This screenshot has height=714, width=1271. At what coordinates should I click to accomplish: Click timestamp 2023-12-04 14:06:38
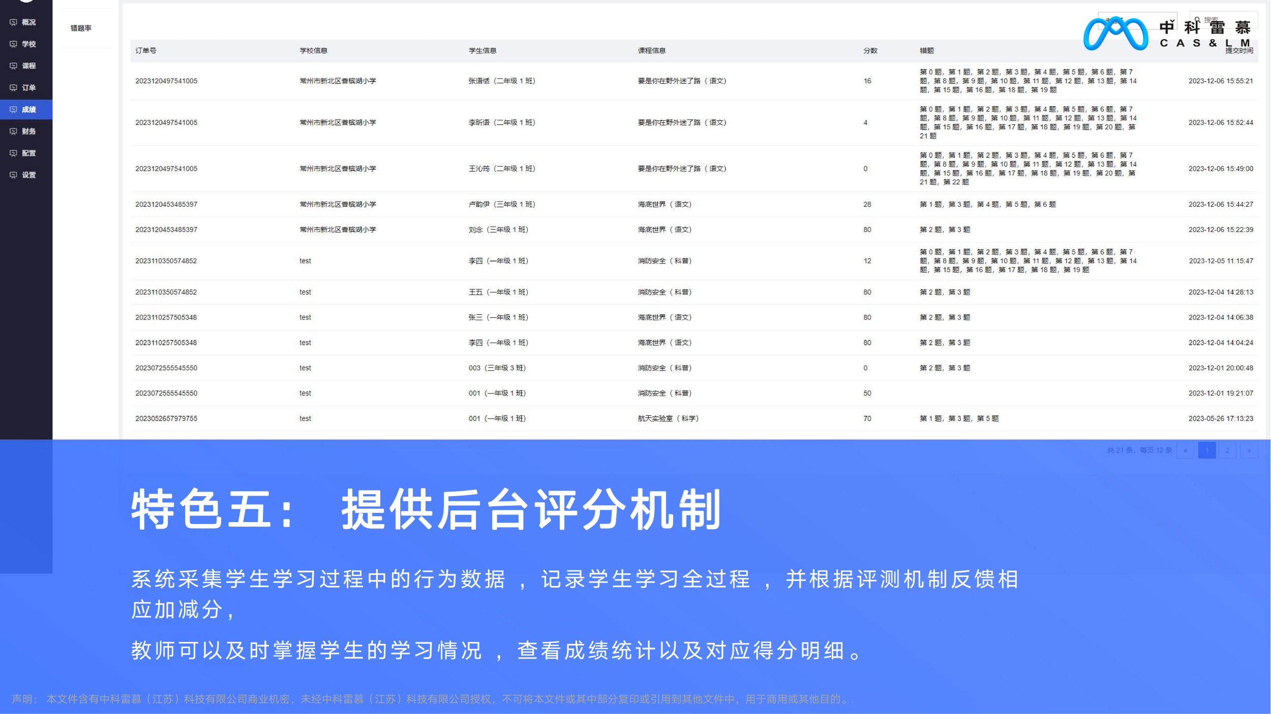click(x=1221, y=318)
